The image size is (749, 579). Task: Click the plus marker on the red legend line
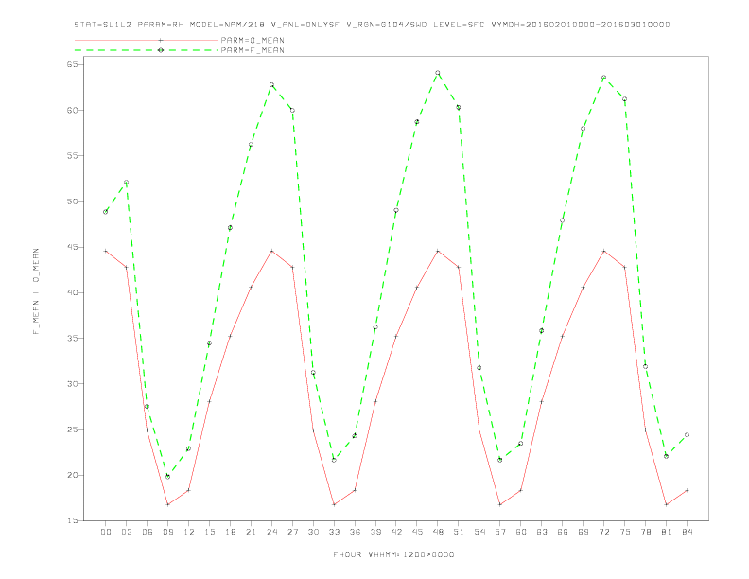(x=161, y=40)
